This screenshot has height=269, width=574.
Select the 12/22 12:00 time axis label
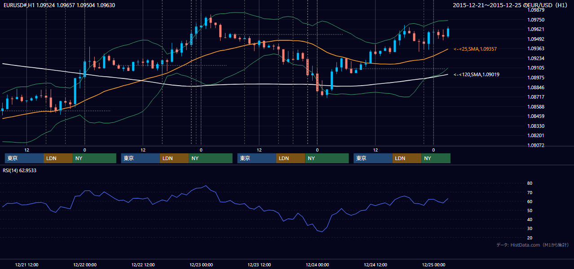[143, 265]
